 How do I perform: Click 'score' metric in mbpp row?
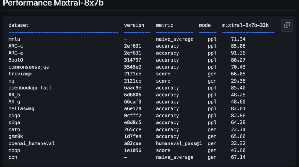click(x=163, y=150)
